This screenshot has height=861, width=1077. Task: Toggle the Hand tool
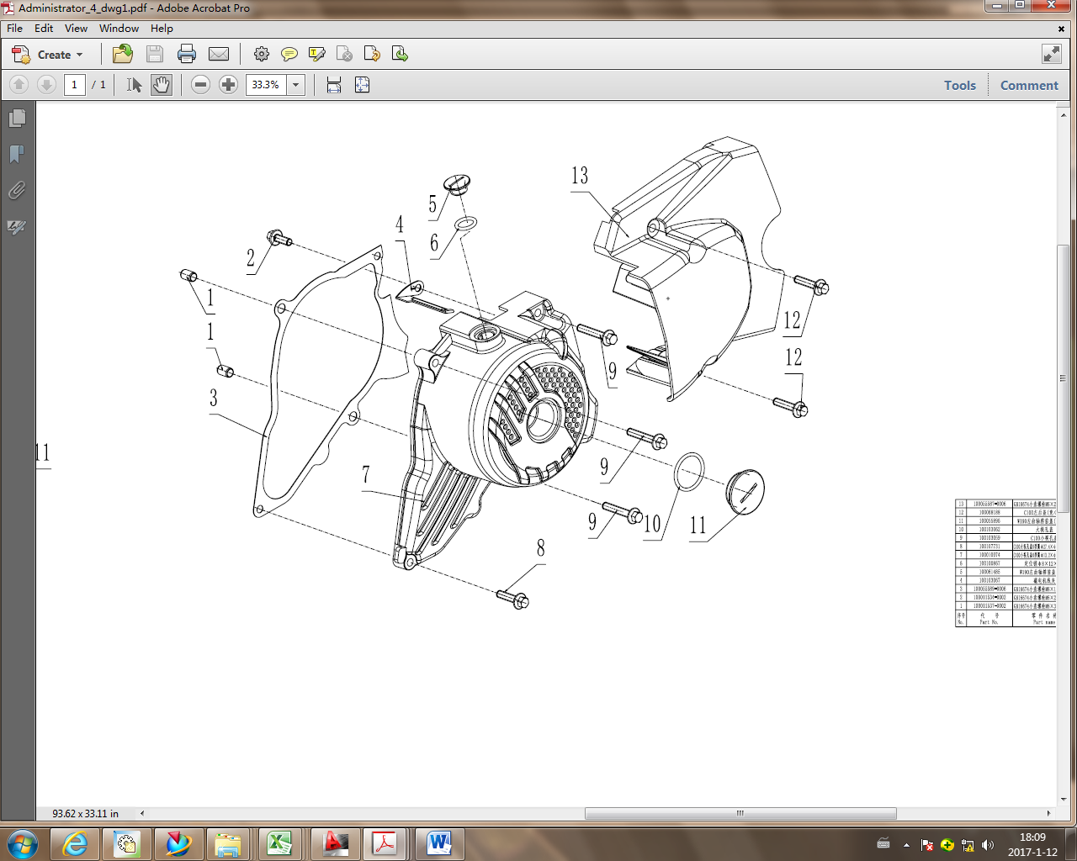(x=161, y=84)
